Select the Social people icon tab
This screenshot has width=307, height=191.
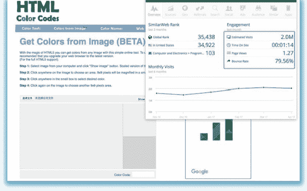point(229,10)
